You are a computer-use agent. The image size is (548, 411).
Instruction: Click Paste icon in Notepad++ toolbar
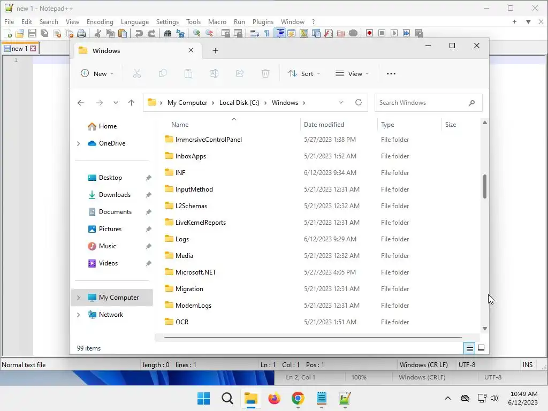(x=123, y=33)
